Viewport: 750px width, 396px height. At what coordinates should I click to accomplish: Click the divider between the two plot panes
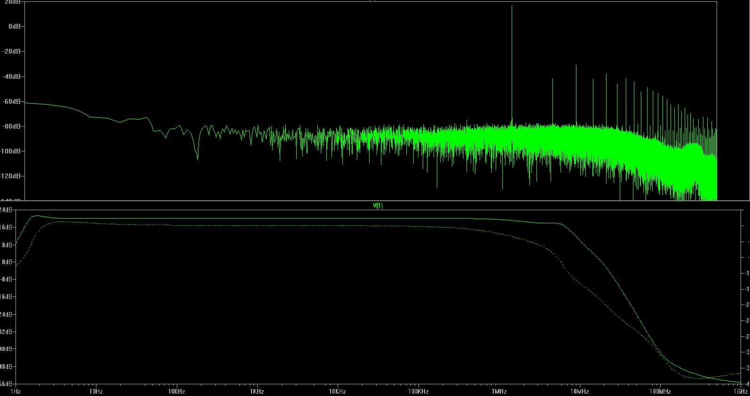[375, 201]
